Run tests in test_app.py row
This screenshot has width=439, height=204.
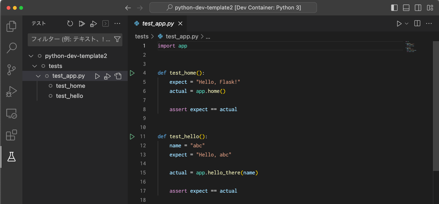(97, 76)
